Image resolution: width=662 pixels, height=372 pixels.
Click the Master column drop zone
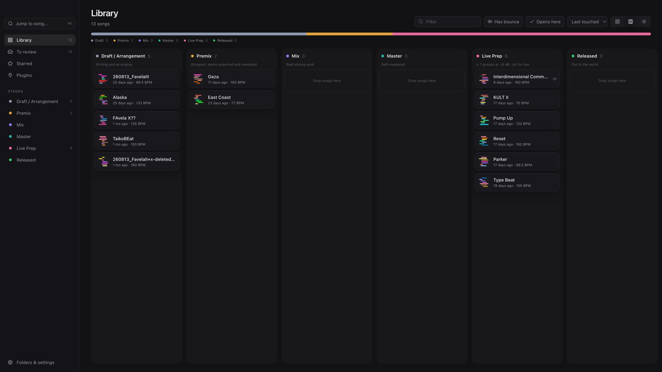tap(422, 80)
